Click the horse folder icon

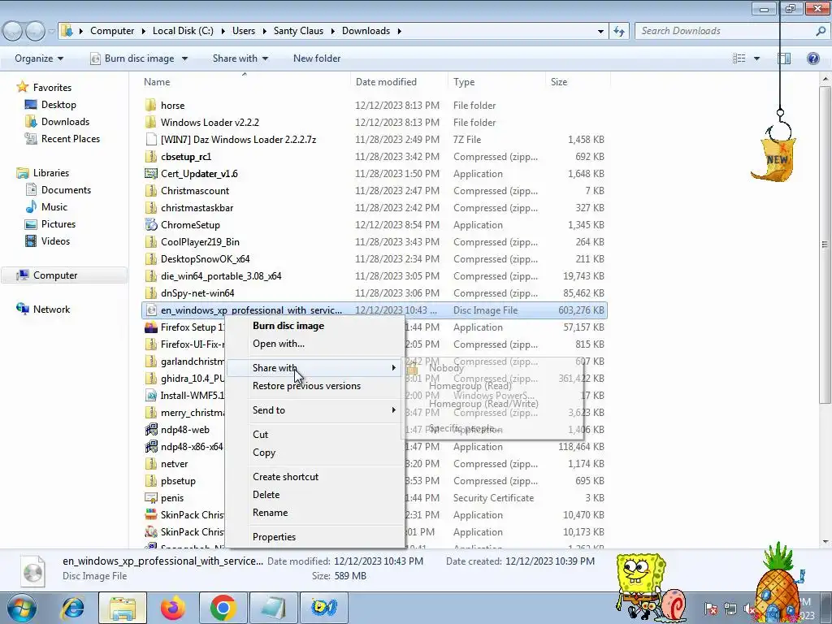click(x=151, y=106)
